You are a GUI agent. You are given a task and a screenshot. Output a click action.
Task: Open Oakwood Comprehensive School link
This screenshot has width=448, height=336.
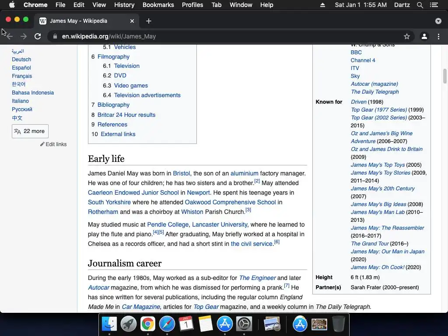pos(230,202)
